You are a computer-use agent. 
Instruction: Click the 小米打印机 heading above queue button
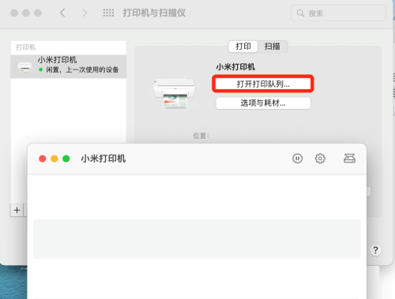pos(235,67)
